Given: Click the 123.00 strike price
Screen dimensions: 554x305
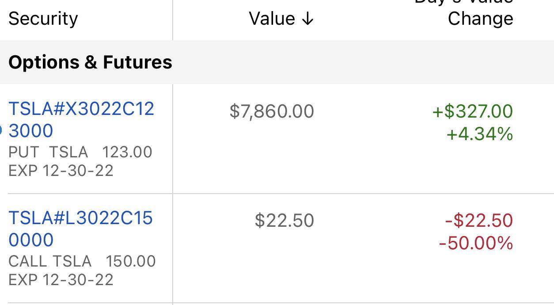Looking at the screenshot, I should pyautogui.click(x=127, y=152).
